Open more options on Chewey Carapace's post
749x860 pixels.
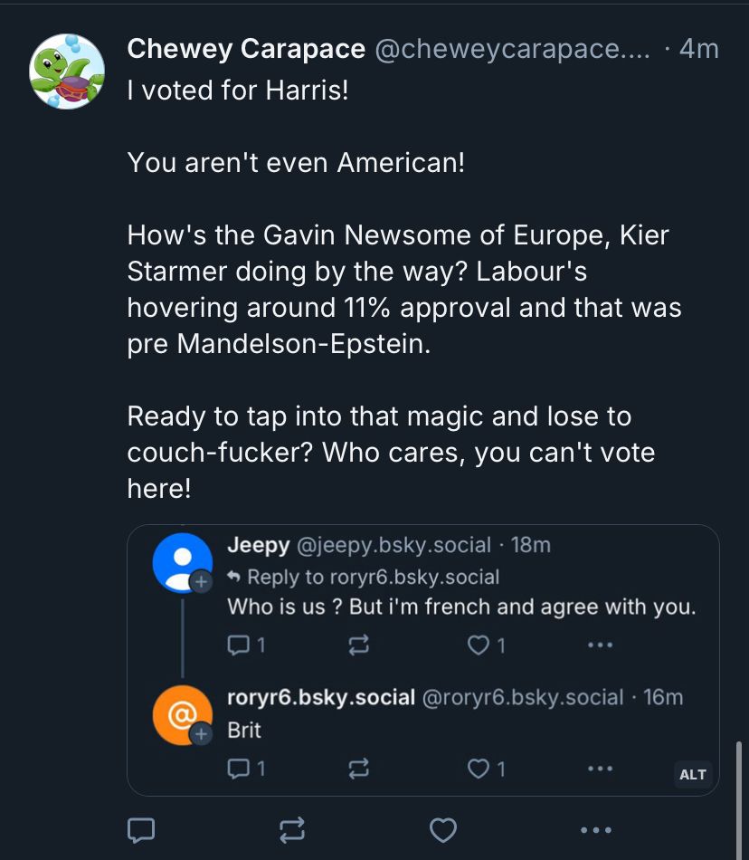point(595,830)
